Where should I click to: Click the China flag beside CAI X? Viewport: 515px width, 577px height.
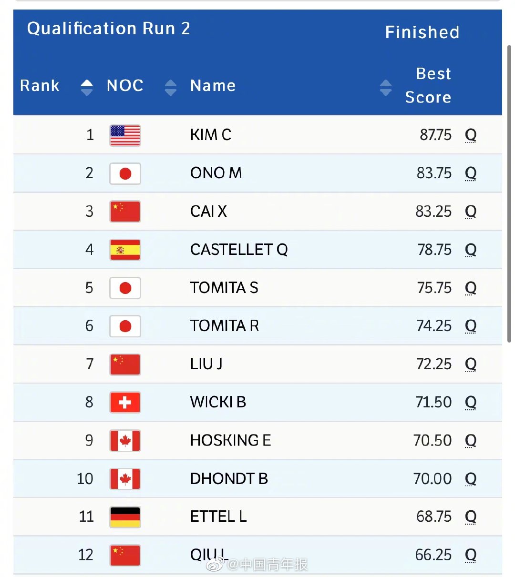(x=125, y=212)
